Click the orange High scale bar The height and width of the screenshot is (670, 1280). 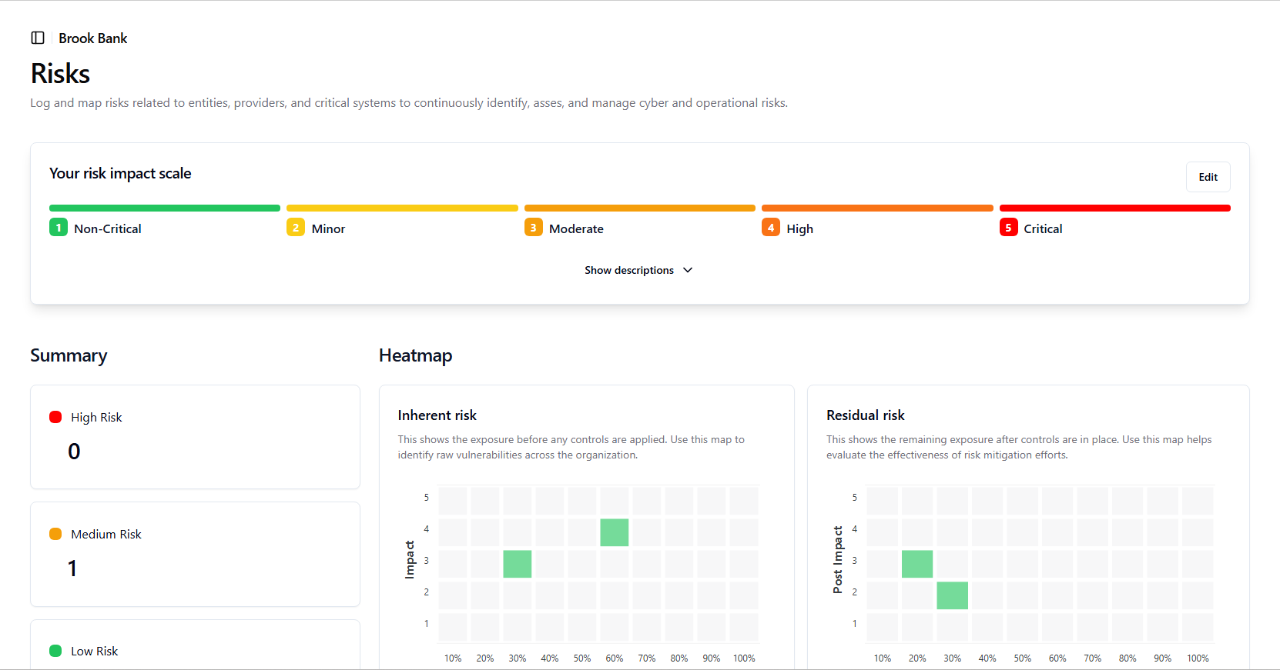(877, 208)
